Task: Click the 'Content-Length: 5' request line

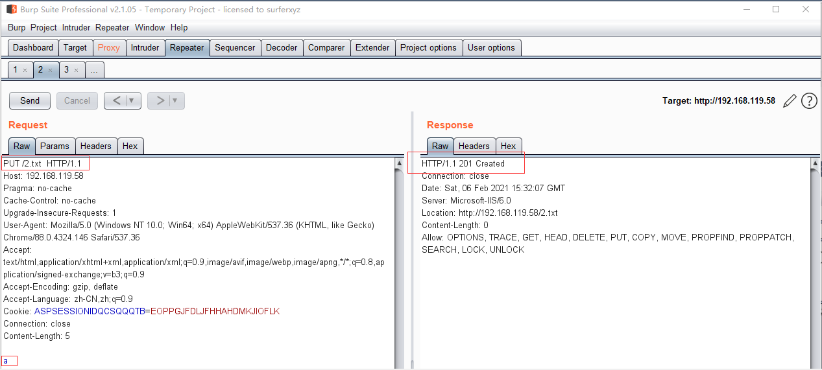Action: coord(36,336)
